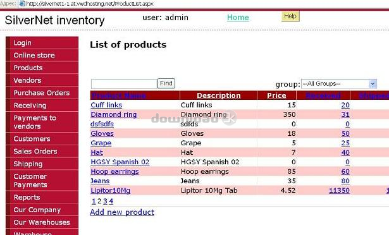Open the Home link in header
389x235 pixels.
point(238,17)
